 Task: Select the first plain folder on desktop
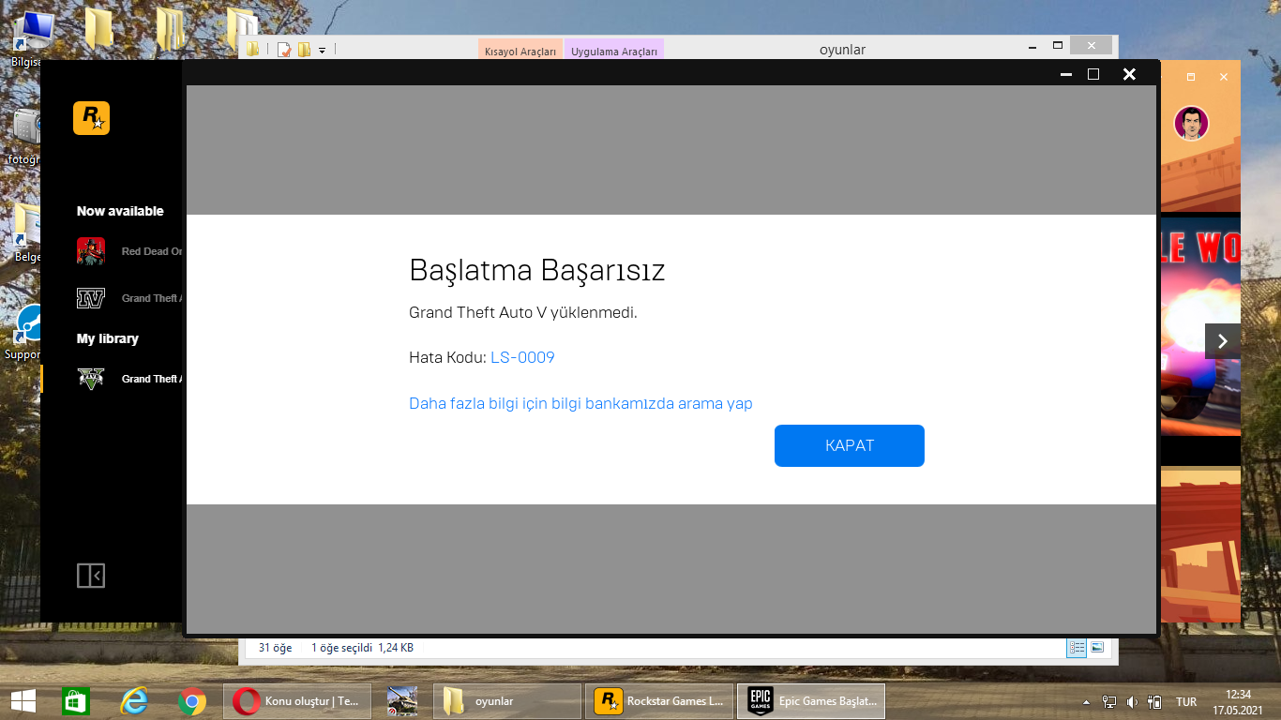coord(98,28)
